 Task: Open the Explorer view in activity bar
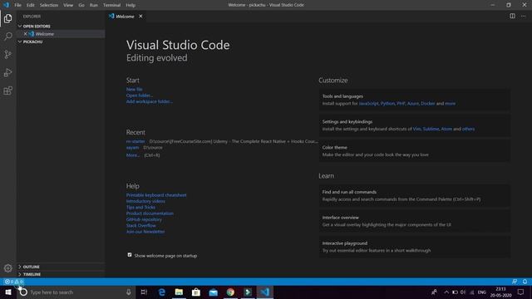click(x=7, y=18)
